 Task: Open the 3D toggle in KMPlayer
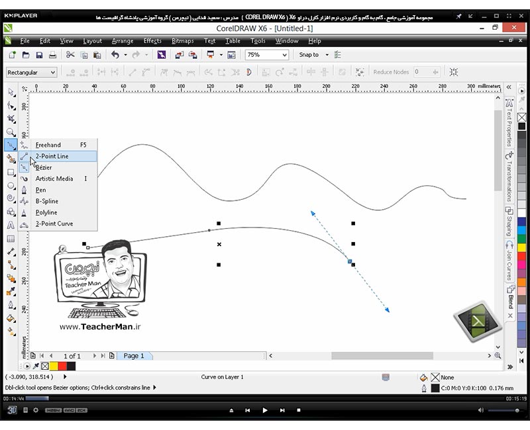click(12, 410)
